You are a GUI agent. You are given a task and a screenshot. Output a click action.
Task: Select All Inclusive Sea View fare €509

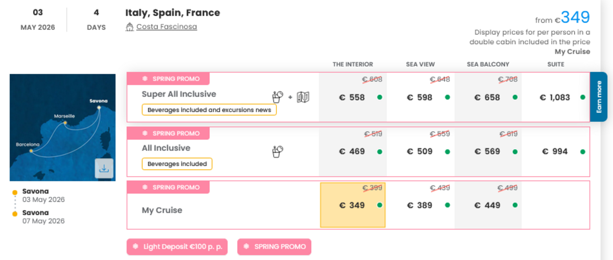(420, 151)
